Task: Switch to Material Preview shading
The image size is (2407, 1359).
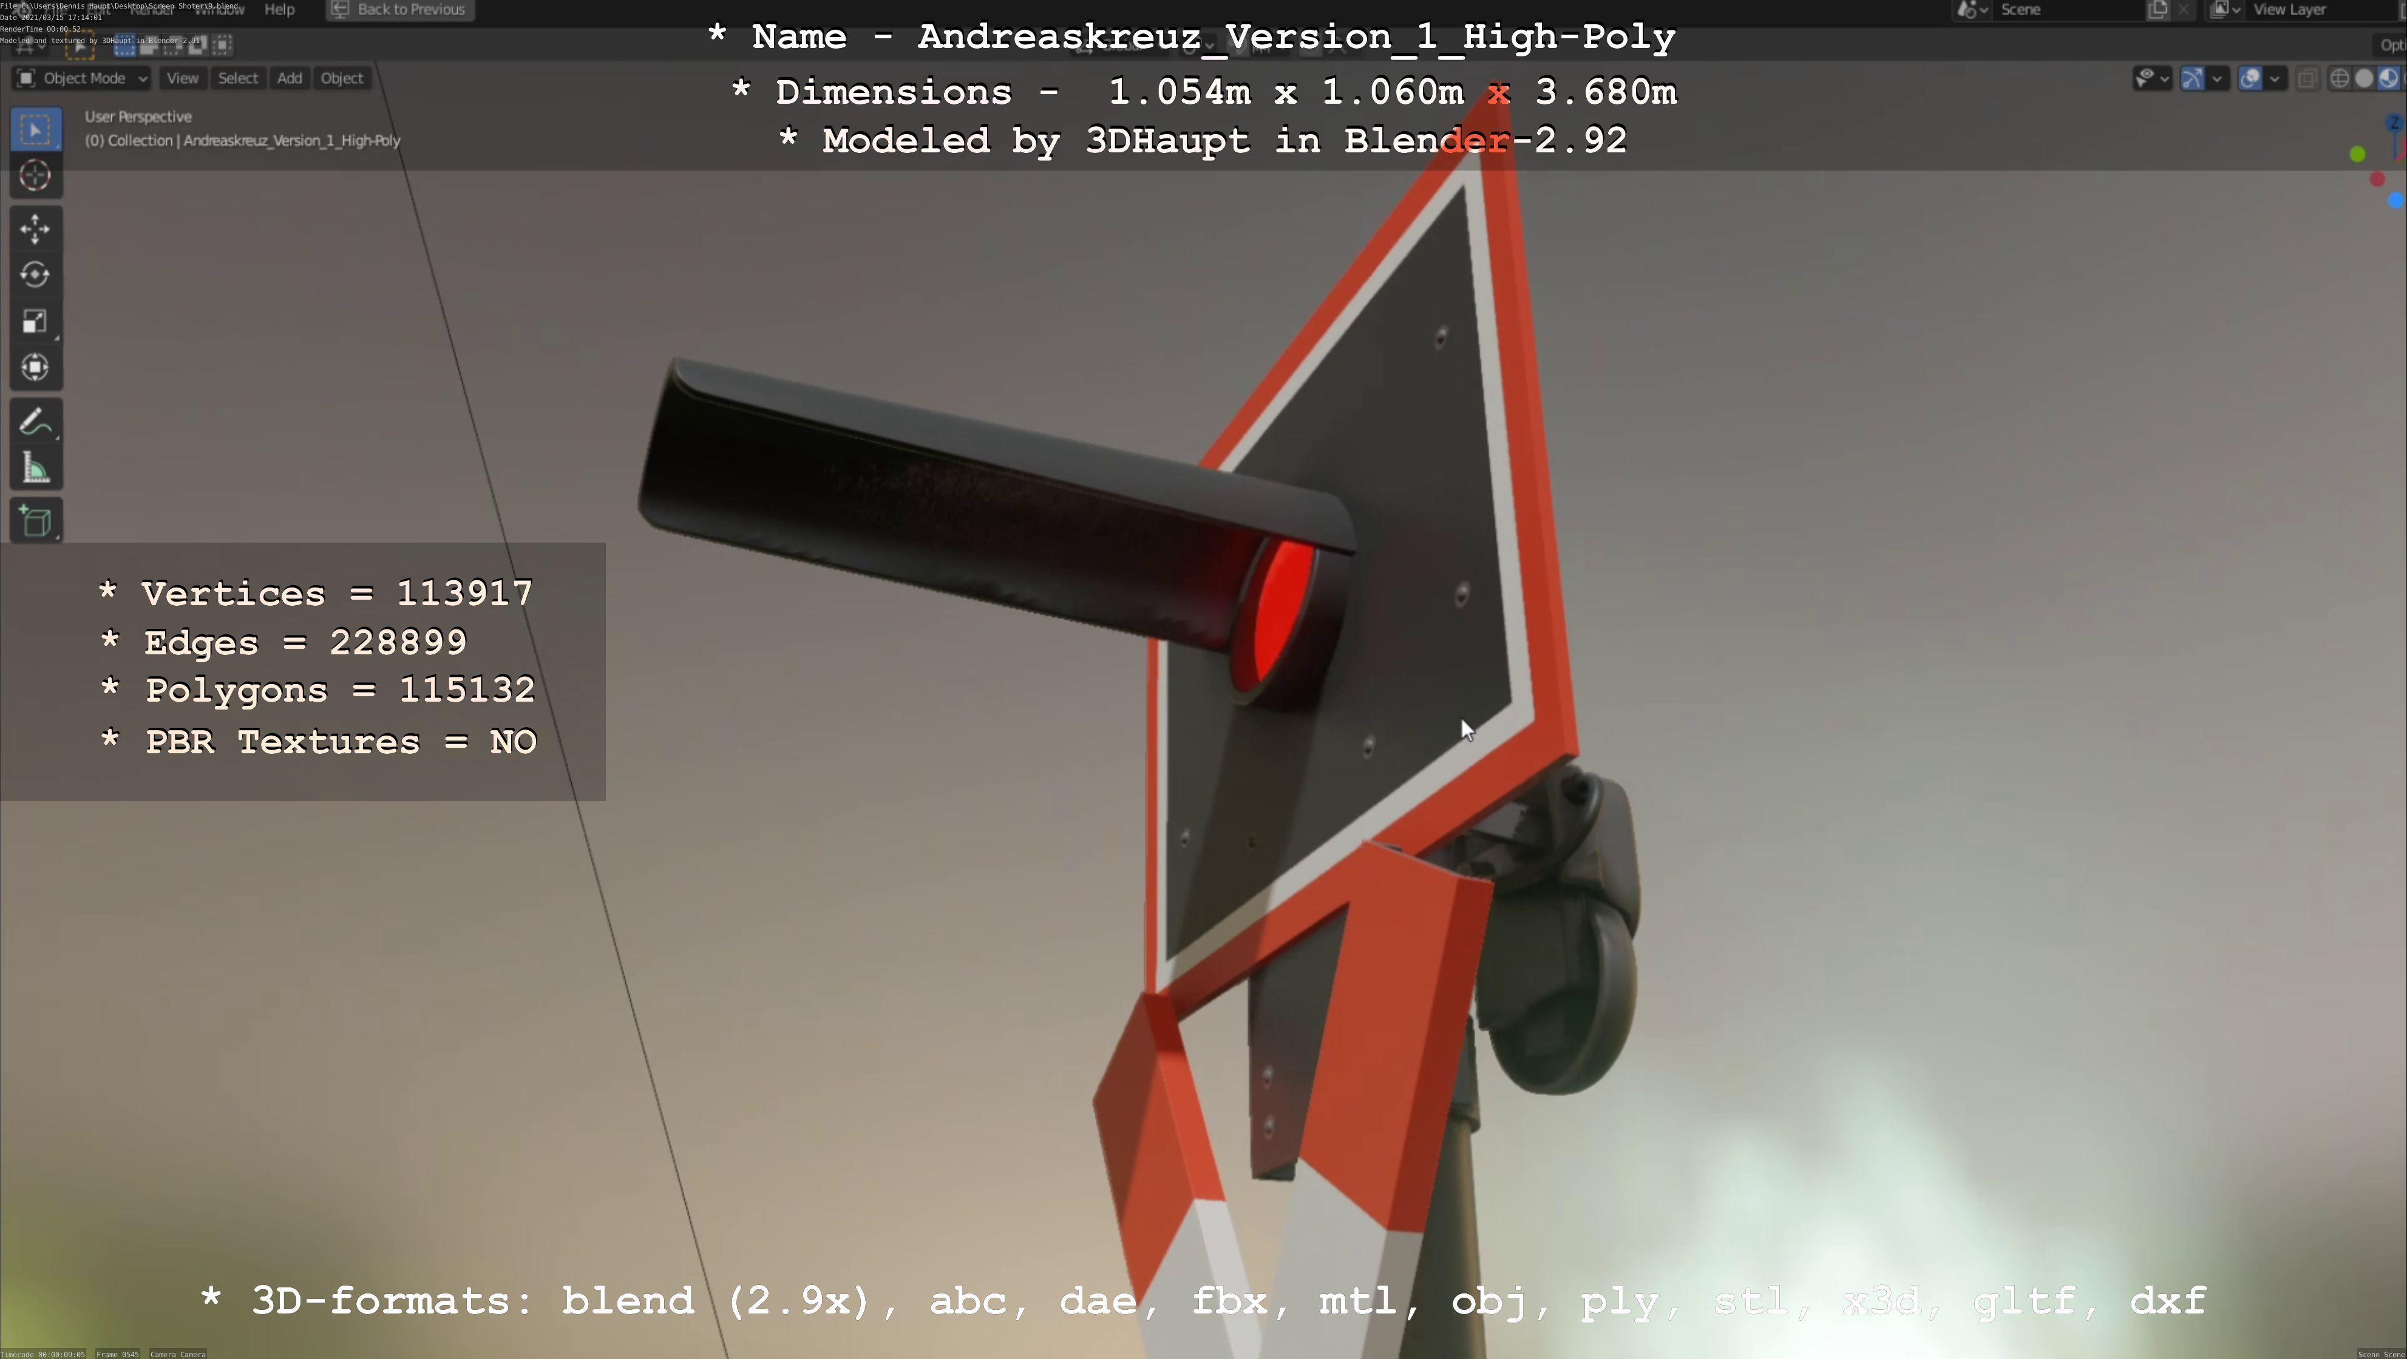Action: 2388,78
